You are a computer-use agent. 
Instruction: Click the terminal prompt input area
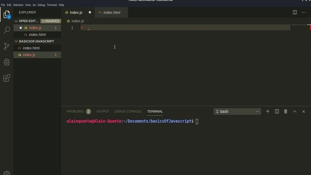[x=197, y=121]
